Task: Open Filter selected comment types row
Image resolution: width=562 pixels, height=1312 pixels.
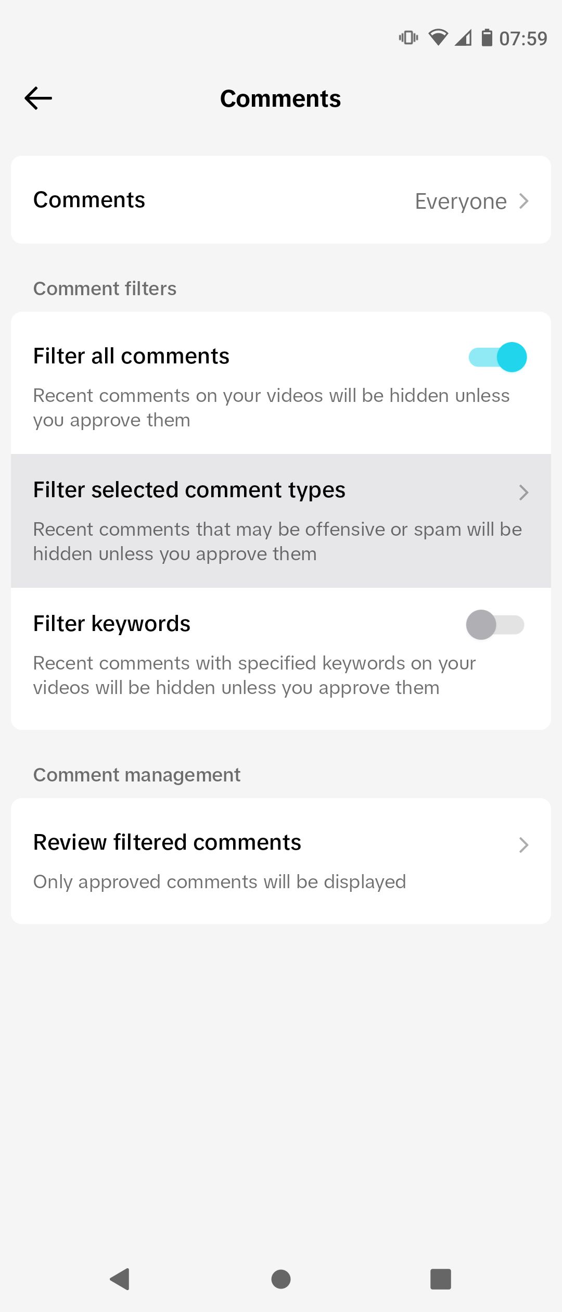Action: tap(260, 521)
